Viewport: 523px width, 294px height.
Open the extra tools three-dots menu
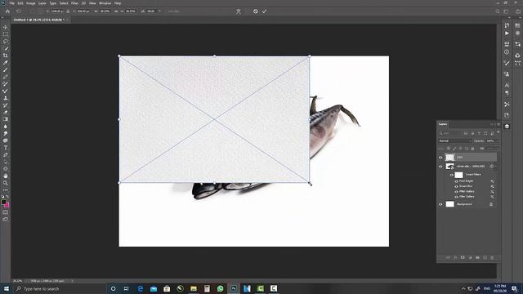(x=6, y=190)
